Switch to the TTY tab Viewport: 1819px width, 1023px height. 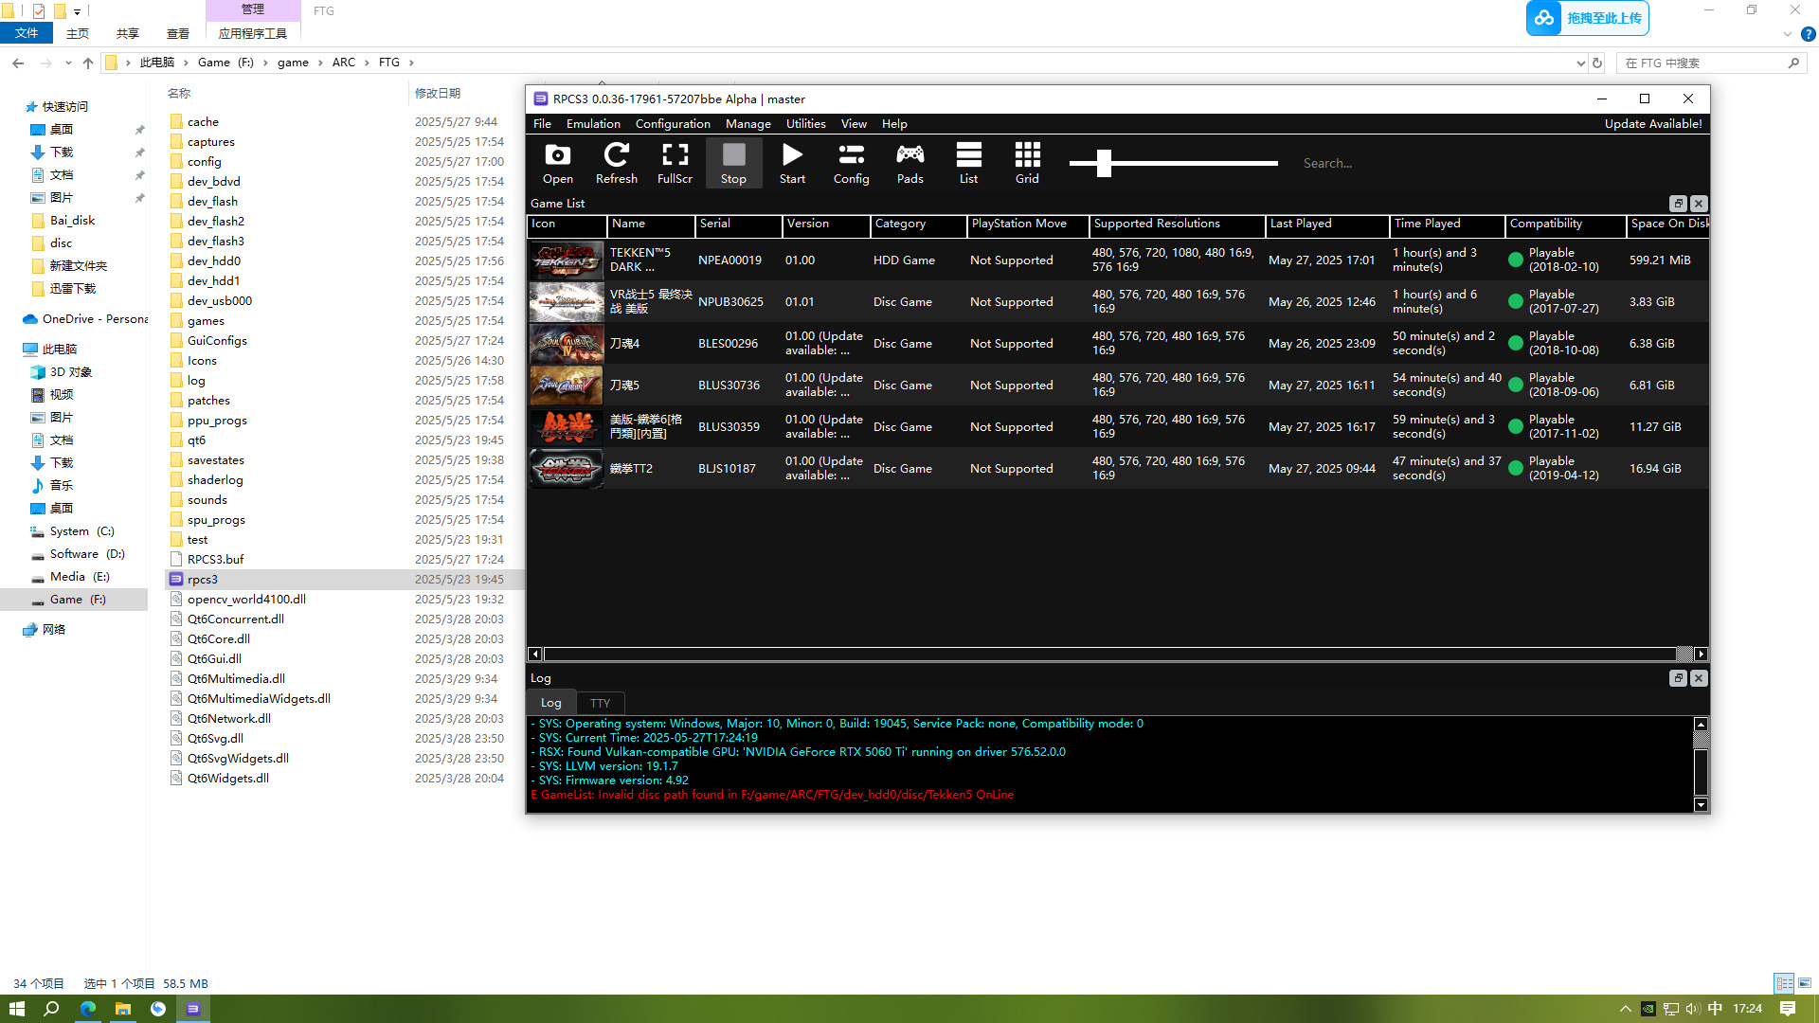coord(600,703)
